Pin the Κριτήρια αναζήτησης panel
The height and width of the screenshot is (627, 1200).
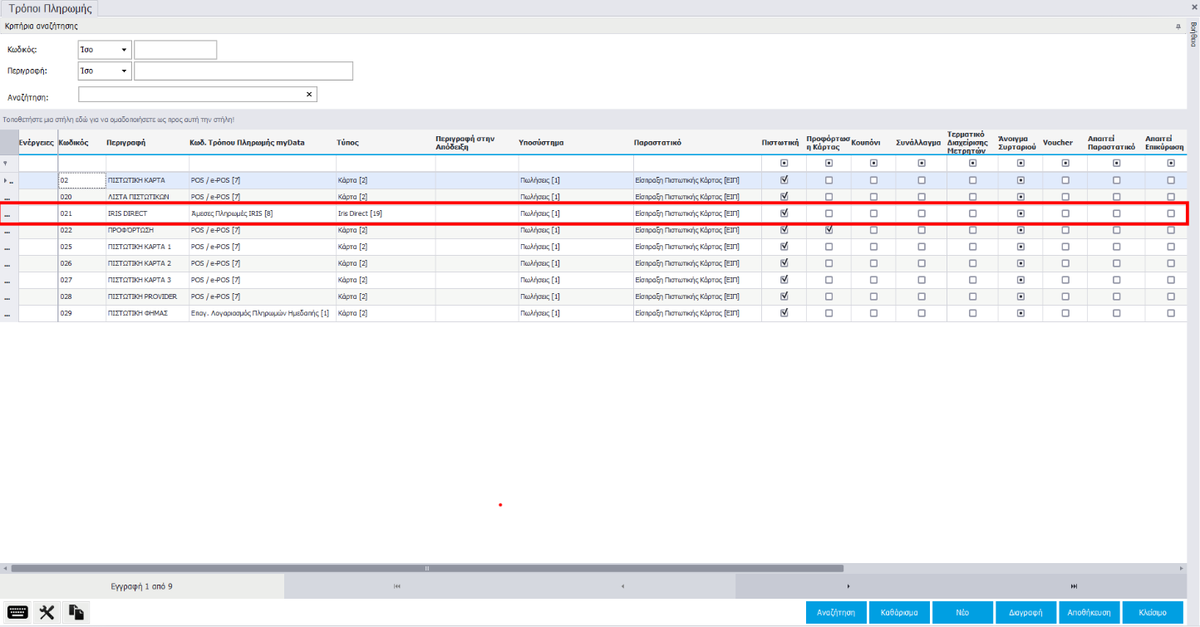coord(1178,27)
